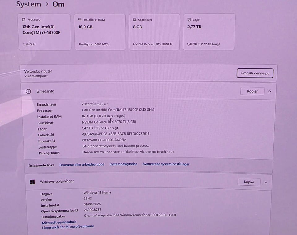The height and width of the screenshot is (235, 297).
Task: Copy Windows info with lower Kopiér button
Action: tap(249, 182)
